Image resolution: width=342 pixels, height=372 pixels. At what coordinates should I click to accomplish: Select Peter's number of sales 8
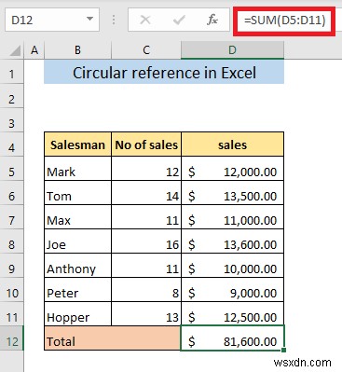coord(146,290)
